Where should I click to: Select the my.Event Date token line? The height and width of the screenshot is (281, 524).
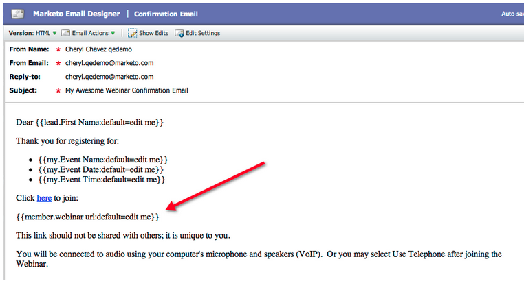point(100,170)
